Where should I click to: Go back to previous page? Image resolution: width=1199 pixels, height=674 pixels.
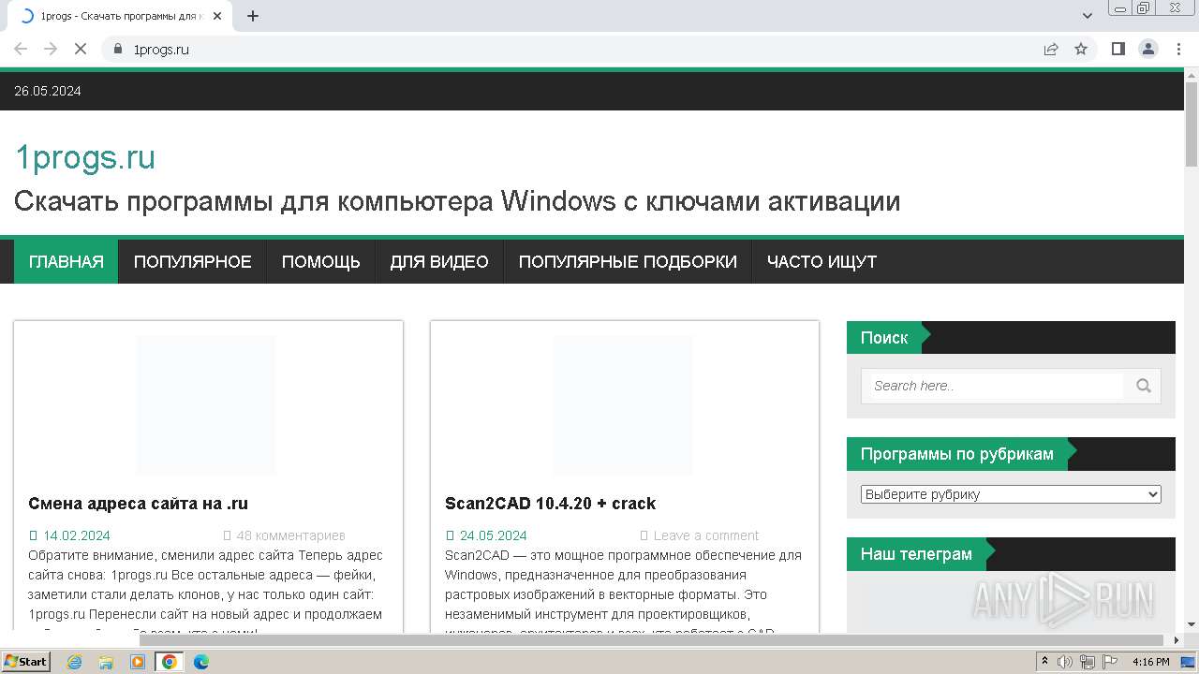click(21, 49)
